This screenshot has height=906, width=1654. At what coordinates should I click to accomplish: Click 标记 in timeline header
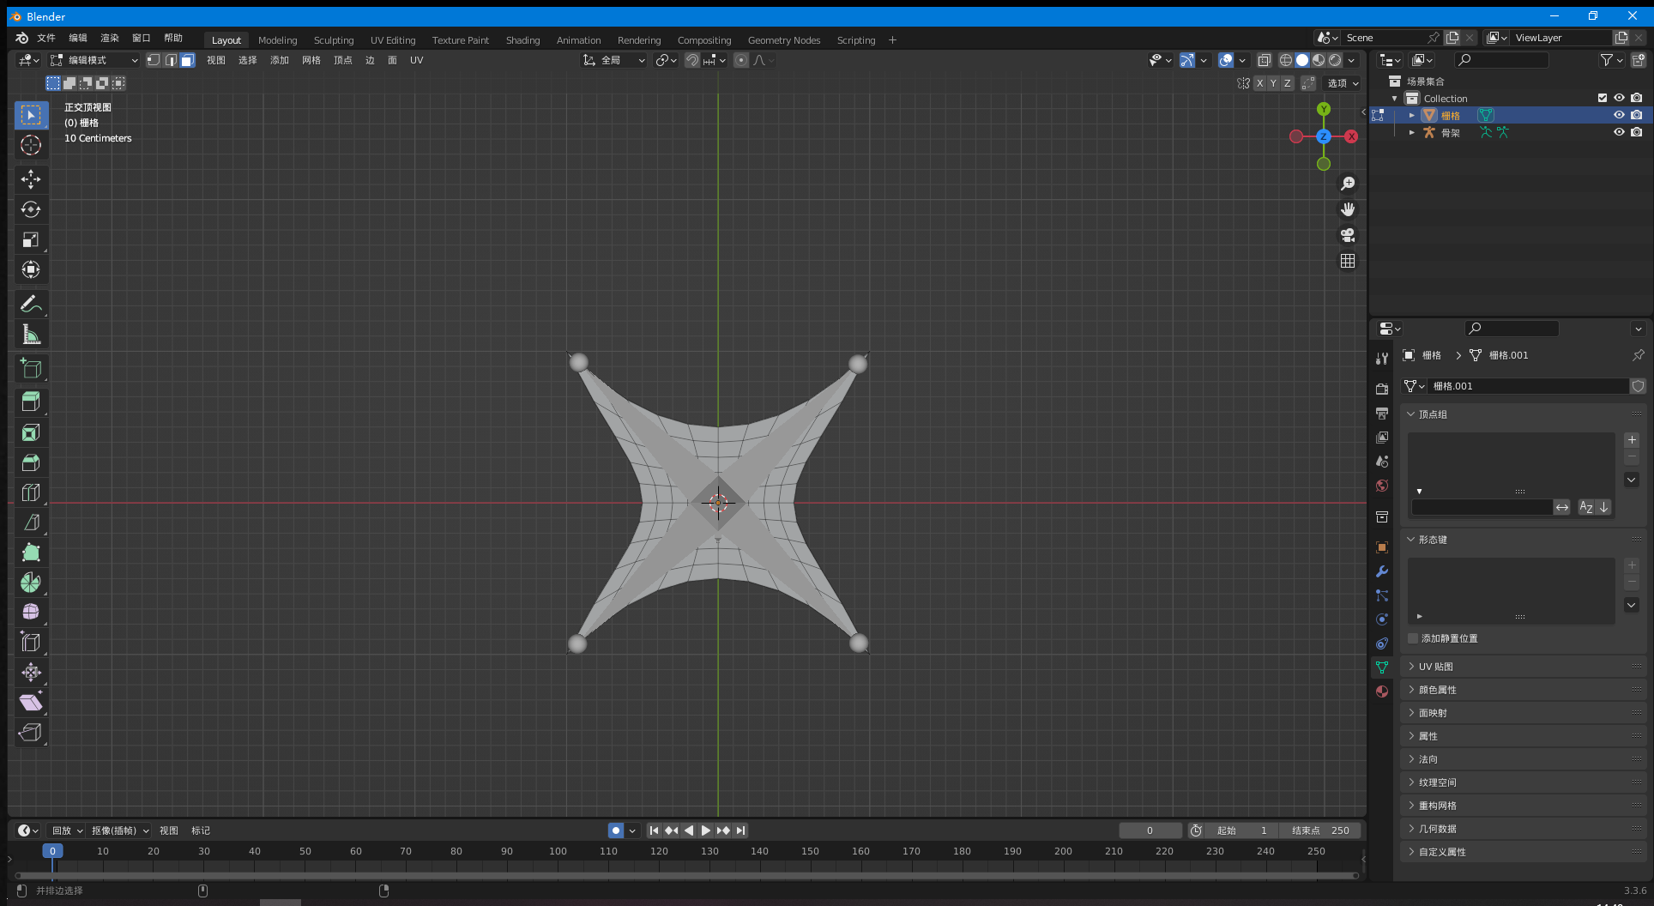[x=201, y=830]
